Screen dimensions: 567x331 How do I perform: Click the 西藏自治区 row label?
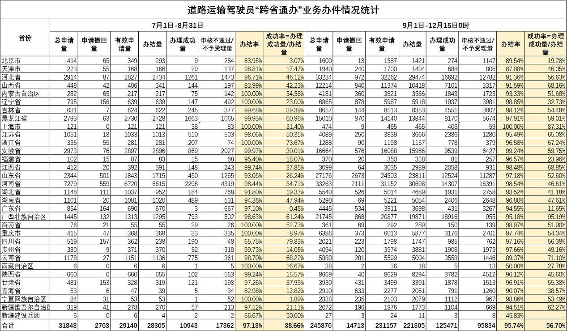pyautogui.click(x=25, y=266)
